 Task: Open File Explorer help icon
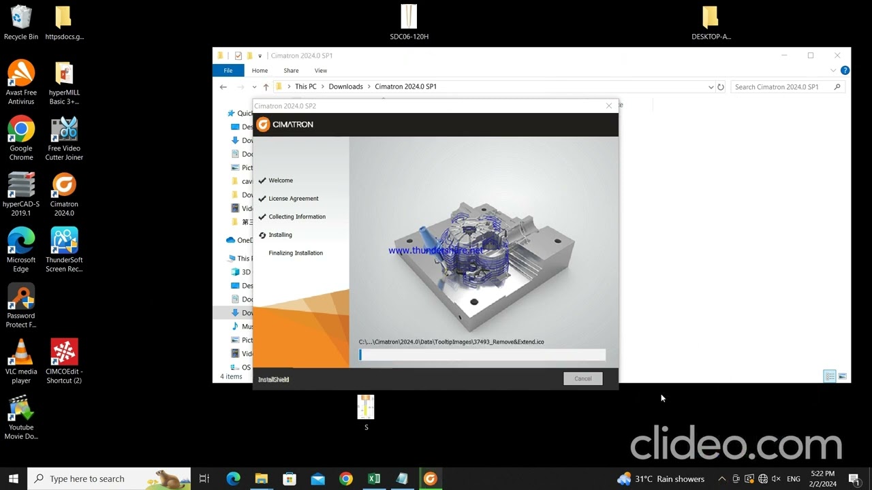click(845, 70)
